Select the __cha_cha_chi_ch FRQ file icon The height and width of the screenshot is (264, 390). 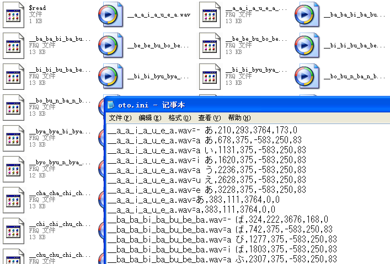pos(13,200)
